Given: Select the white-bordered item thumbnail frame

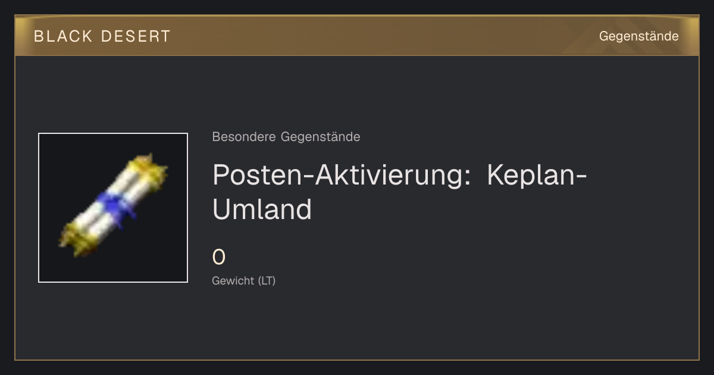Looking at the screenshot, I should (x=113, y=208).
